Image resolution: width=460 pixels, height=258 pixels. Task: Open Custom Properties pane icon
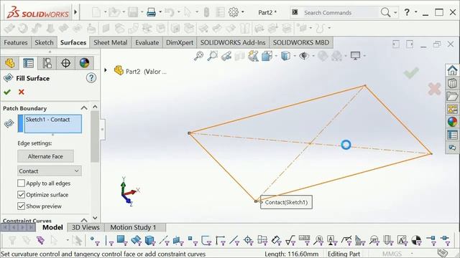(x=452, y=135)
